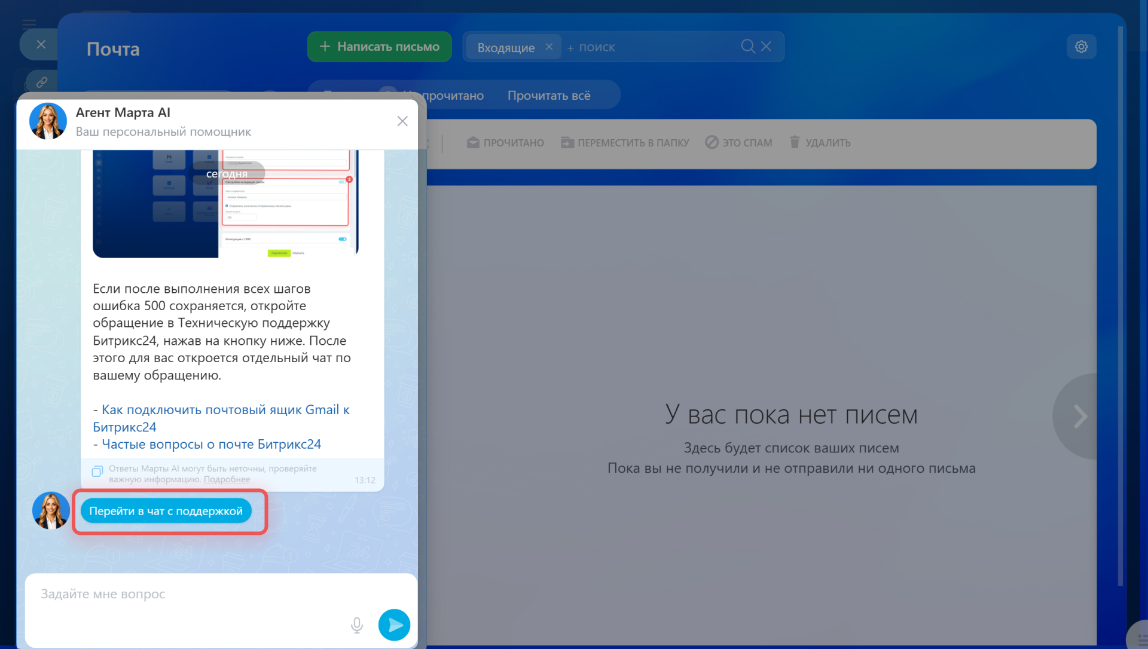Click the trash icon Удалить

(795, 142)
